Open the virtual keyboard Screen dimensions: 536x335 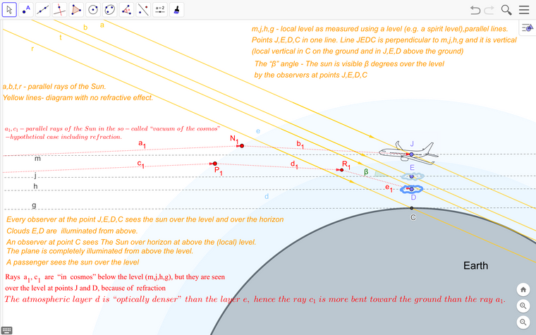point(7,330)
